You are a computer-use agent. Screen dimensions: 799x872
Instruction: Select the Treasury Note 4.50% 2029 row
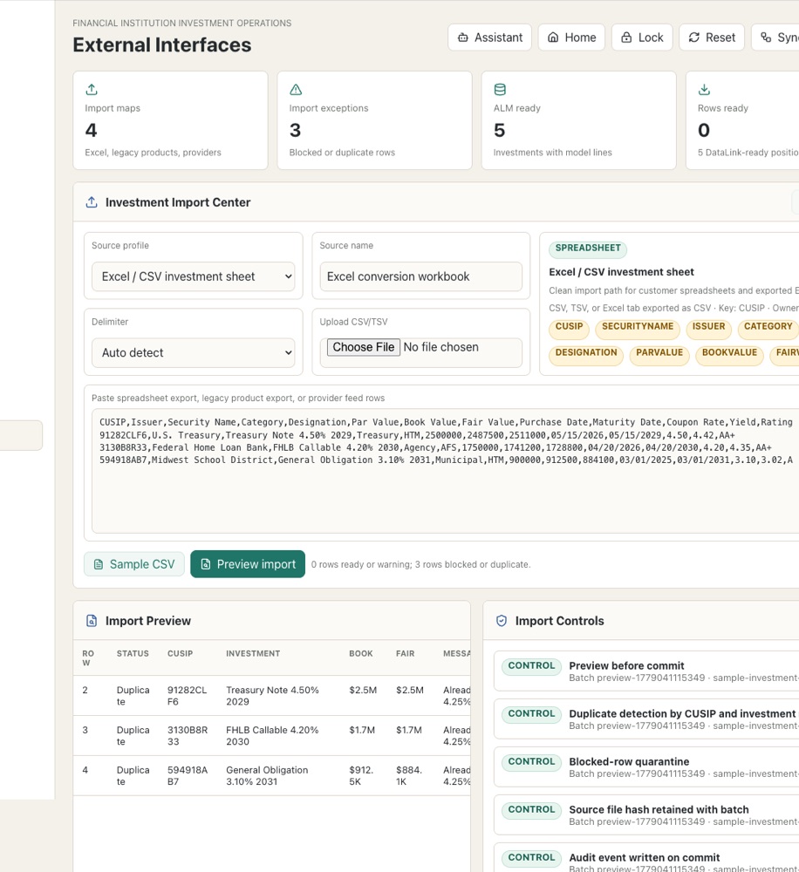272,696
